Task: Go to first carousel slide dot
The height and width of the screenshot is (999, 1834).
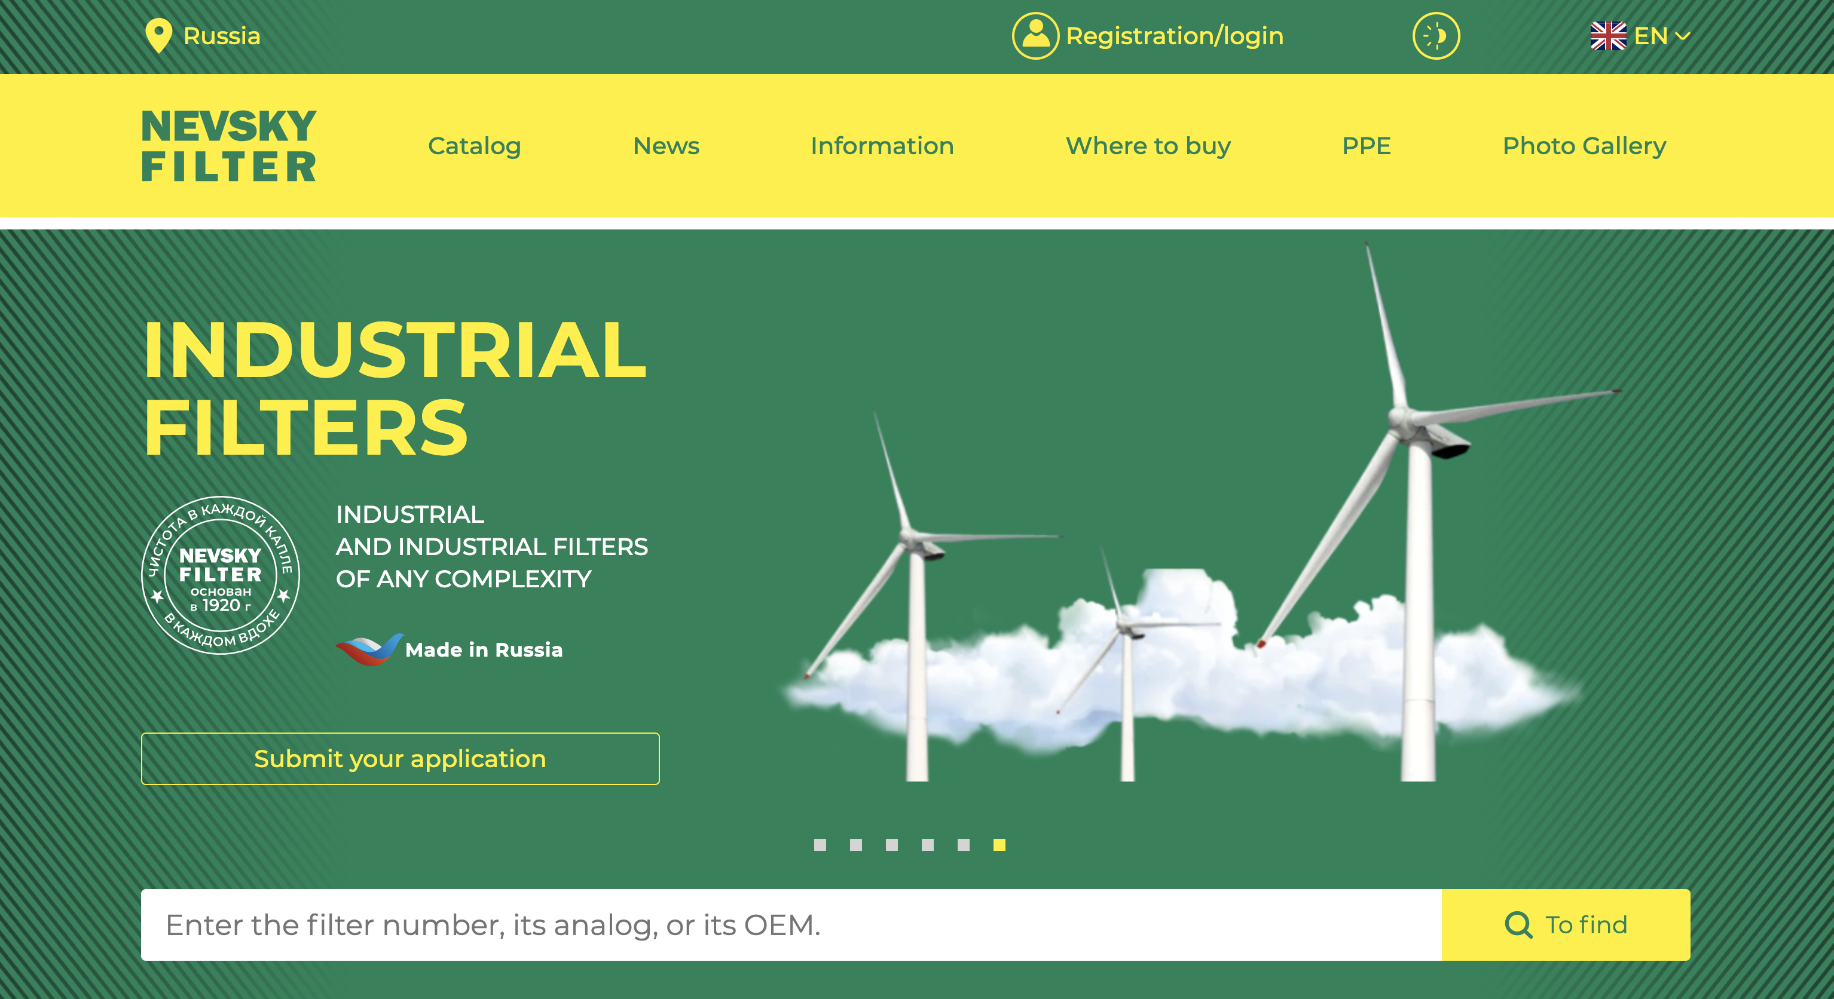Action: [x=820, y=845]
